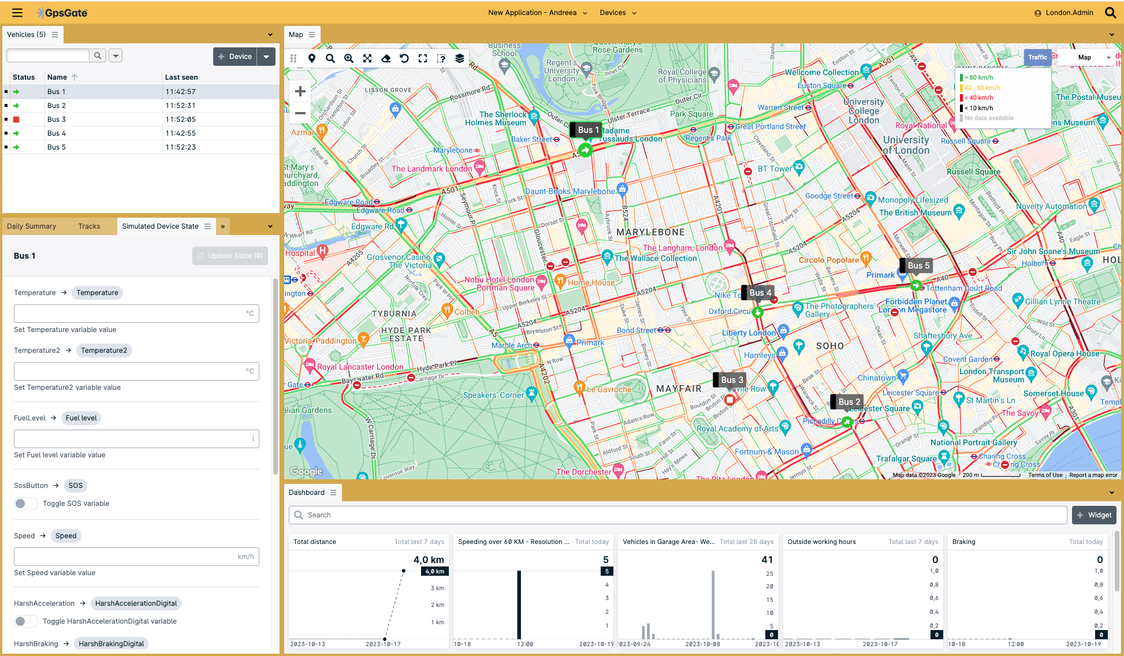Select the Map panel tab
This screenshot has width=1124, height=656.
pyautogui.click(x=296, y=35)
